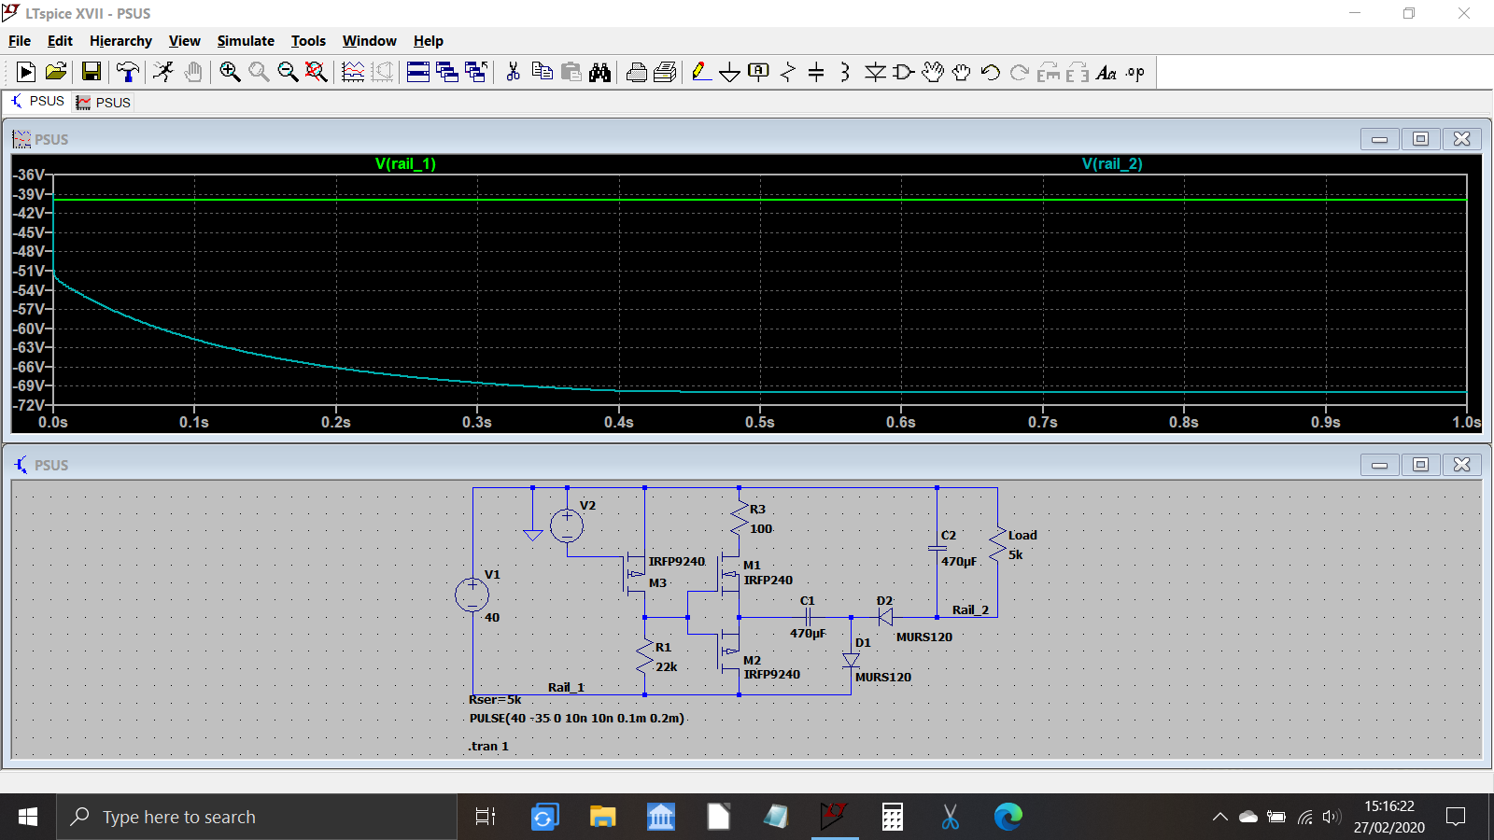Image resolution: width=1494 pixels, height=840 pixels.
Task: Click the Load resistor label
Action: click(x=1022, y=535)
